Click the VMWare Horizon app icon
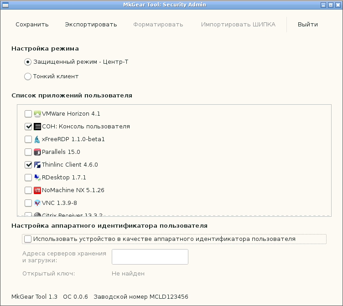 pyautogui.click(x=37, y=114)
